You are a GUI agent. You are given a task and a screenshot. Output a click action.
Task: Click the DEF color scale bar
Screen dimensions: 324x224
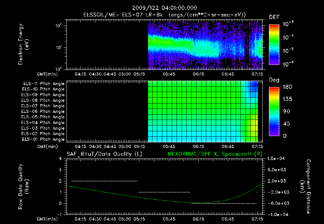tap(274, 44)
